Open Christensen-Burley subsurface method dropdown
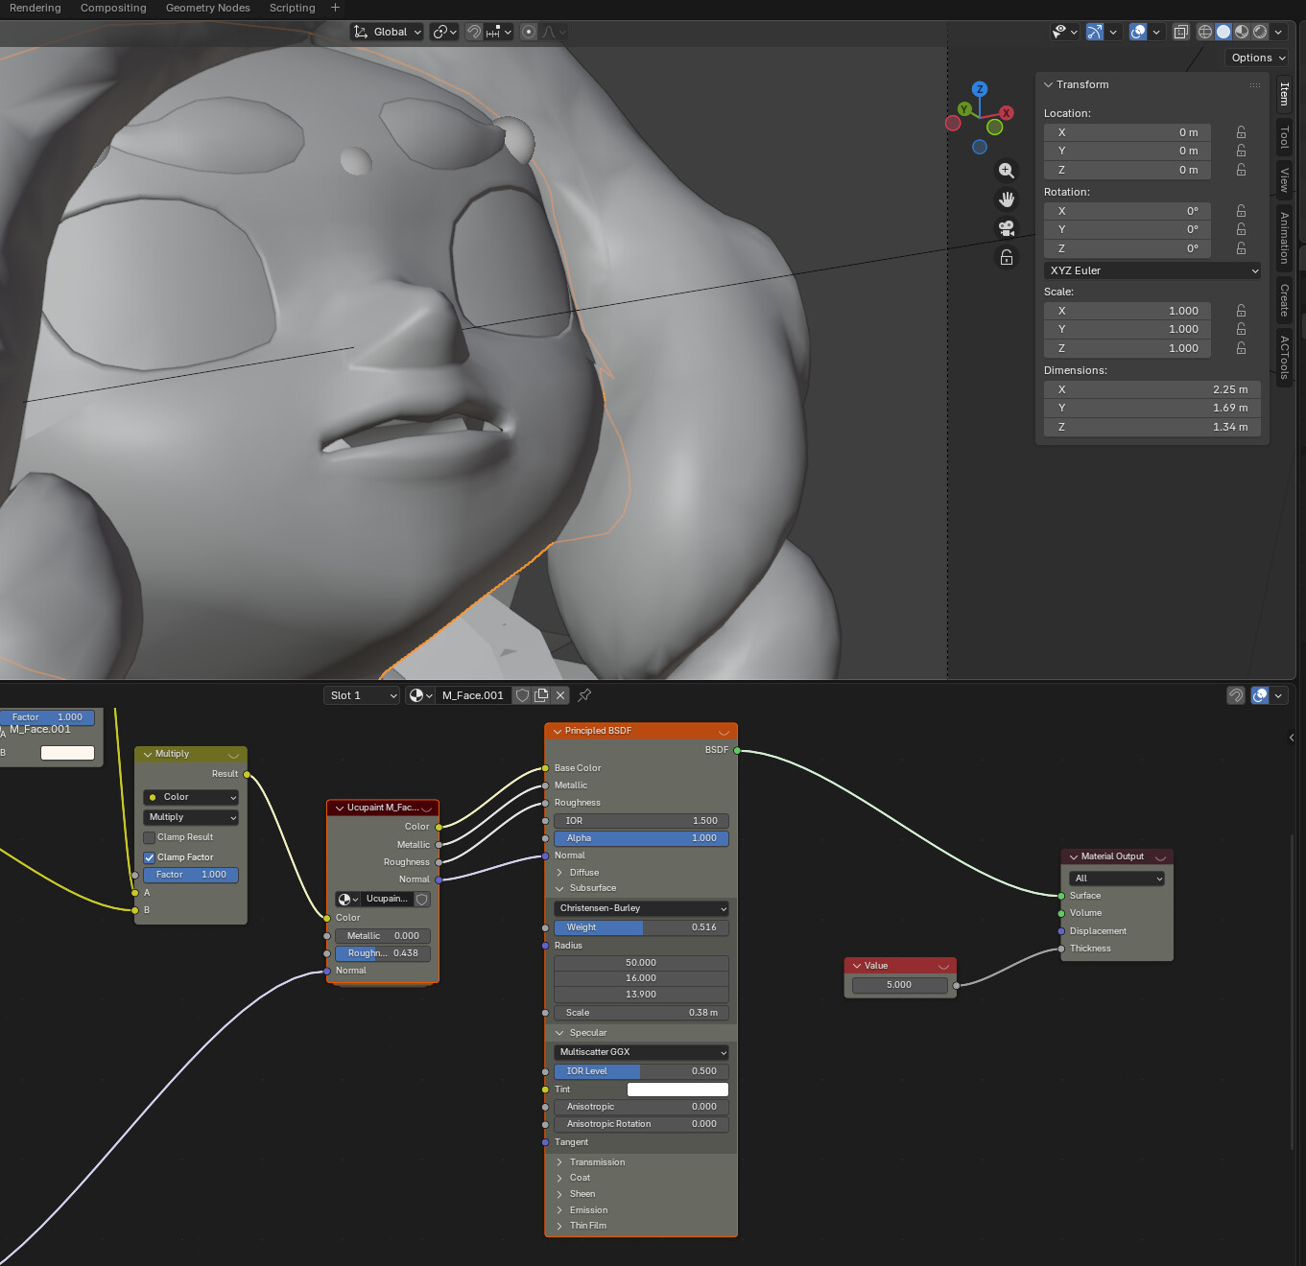Image resolution: width=1306 pixels, height=1266 pixels. click(641, 908)
